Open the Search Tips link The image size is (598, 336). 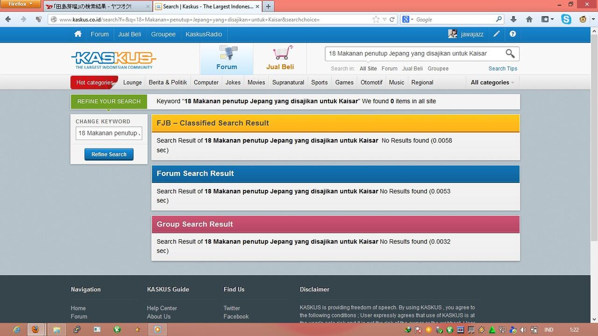click(x=503, y=69)
